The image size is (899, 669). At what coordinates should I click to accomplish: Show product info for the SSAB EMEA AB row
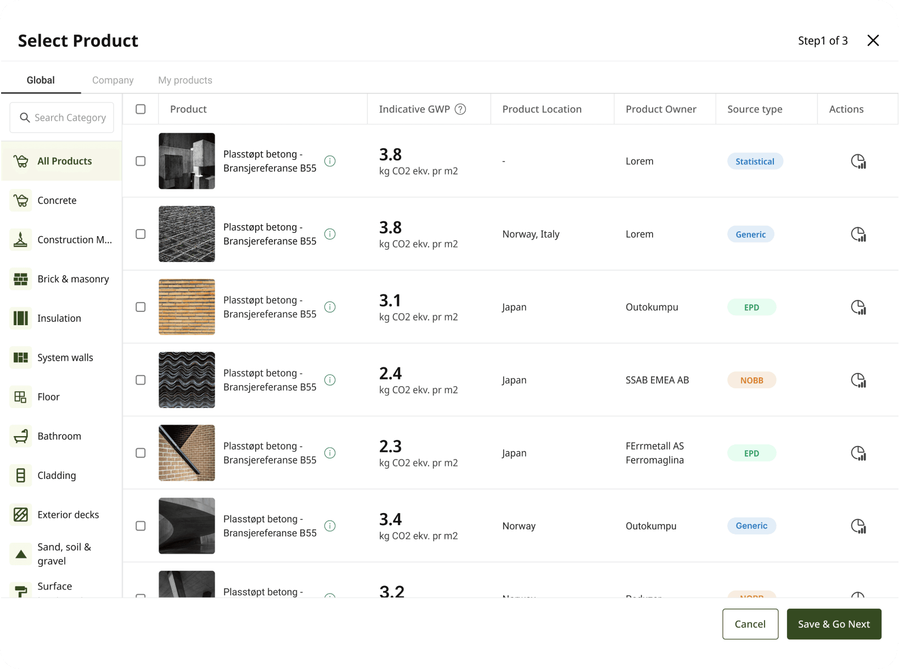point(330,380)
